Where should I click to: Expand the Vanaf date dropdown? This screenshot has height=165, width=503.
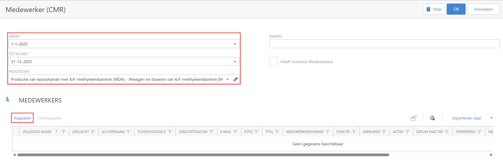pos(235,44)
